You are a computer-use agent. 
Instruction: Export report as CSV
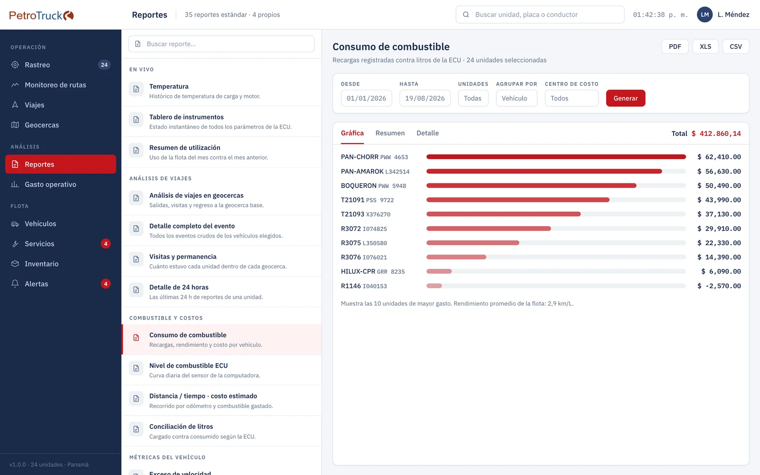736,47
